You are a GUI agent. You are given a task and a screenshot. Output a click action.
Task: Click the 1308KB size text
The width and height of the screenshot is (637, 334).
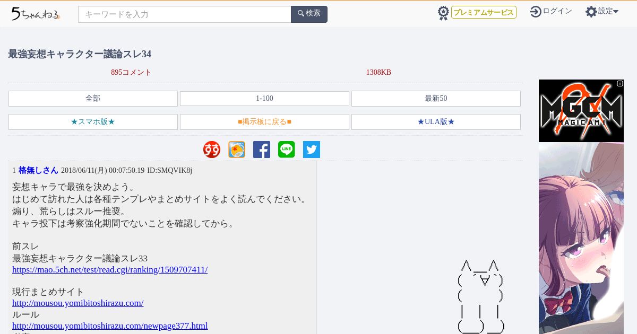378,73
